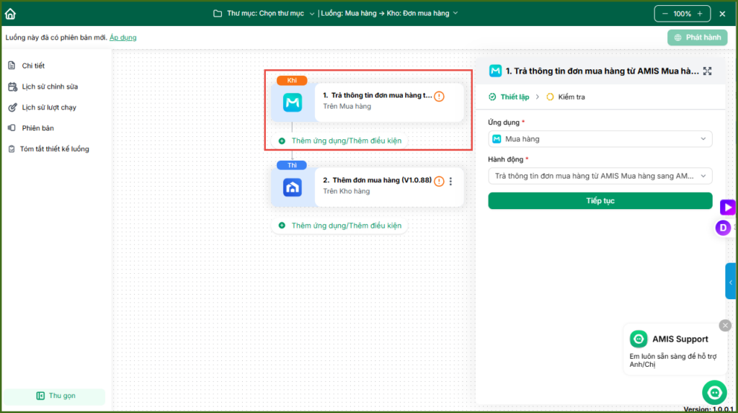Screen dimensions: 738x413
Task: Click the warning icon on step 2
Action: pos(439,182)
